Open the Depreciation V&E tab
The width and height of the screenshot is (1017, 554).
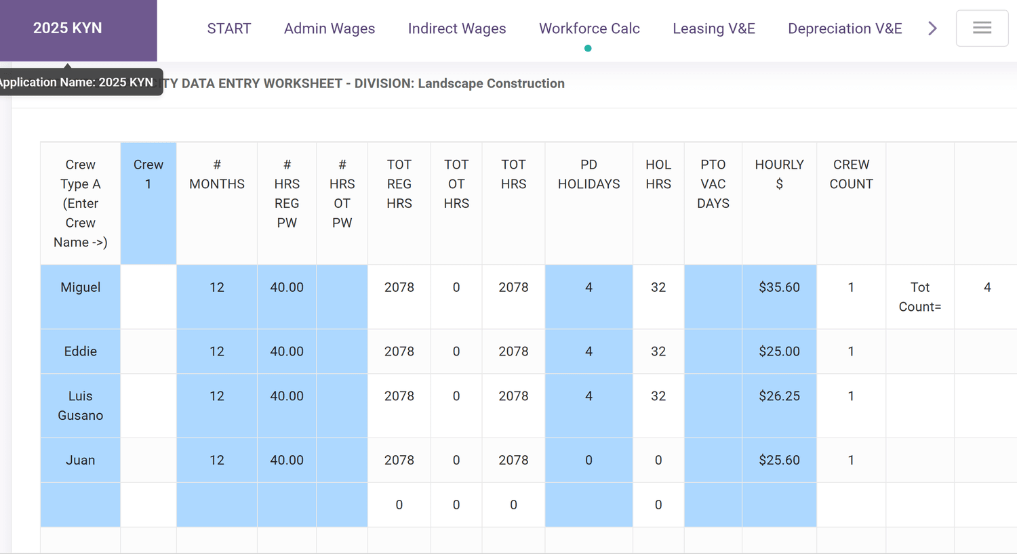(x=845, y=28)
